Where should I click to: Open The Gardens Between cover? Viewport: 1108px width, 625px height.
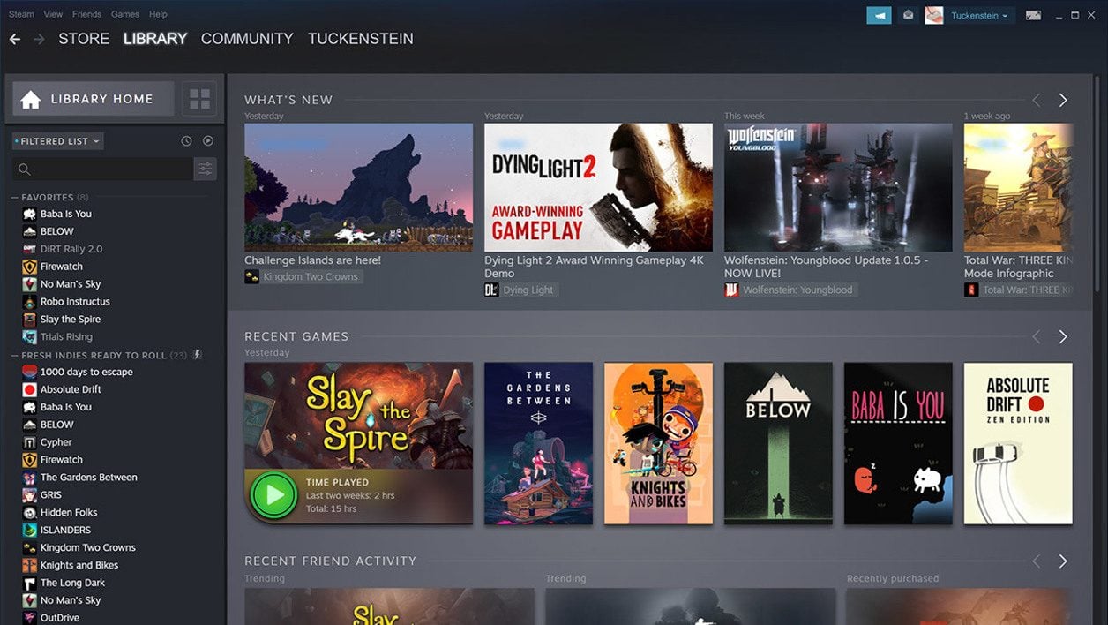click(x=538, y=443)
